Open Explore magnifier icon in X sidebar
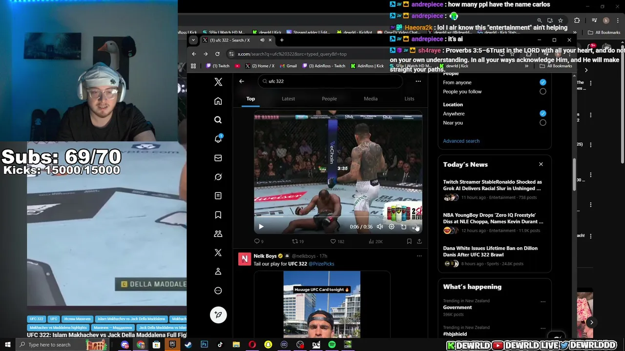Screen dimensions: 625x351 (x=218, y=120)
